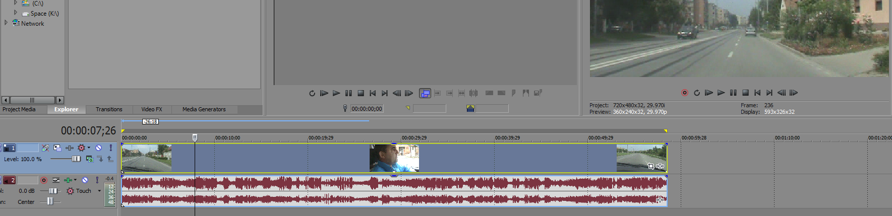The height and width of the screenshot is (216, 892).
Task: Toggle the highlighted trimmer timeline overwrite button
Action: 425,93
